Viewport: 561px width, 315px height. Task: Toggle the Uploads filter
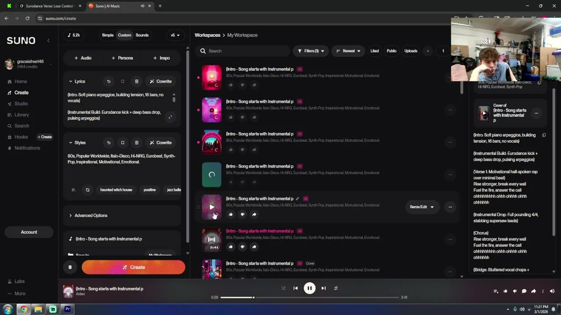pos(411,51)
